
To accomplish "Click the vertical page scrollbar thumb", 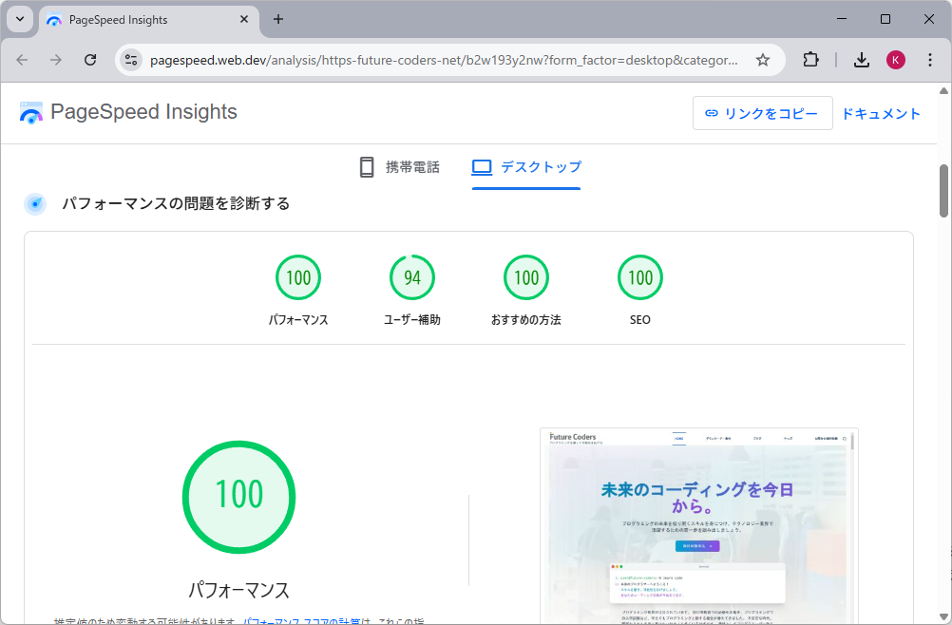I will [x=943, y=191].
